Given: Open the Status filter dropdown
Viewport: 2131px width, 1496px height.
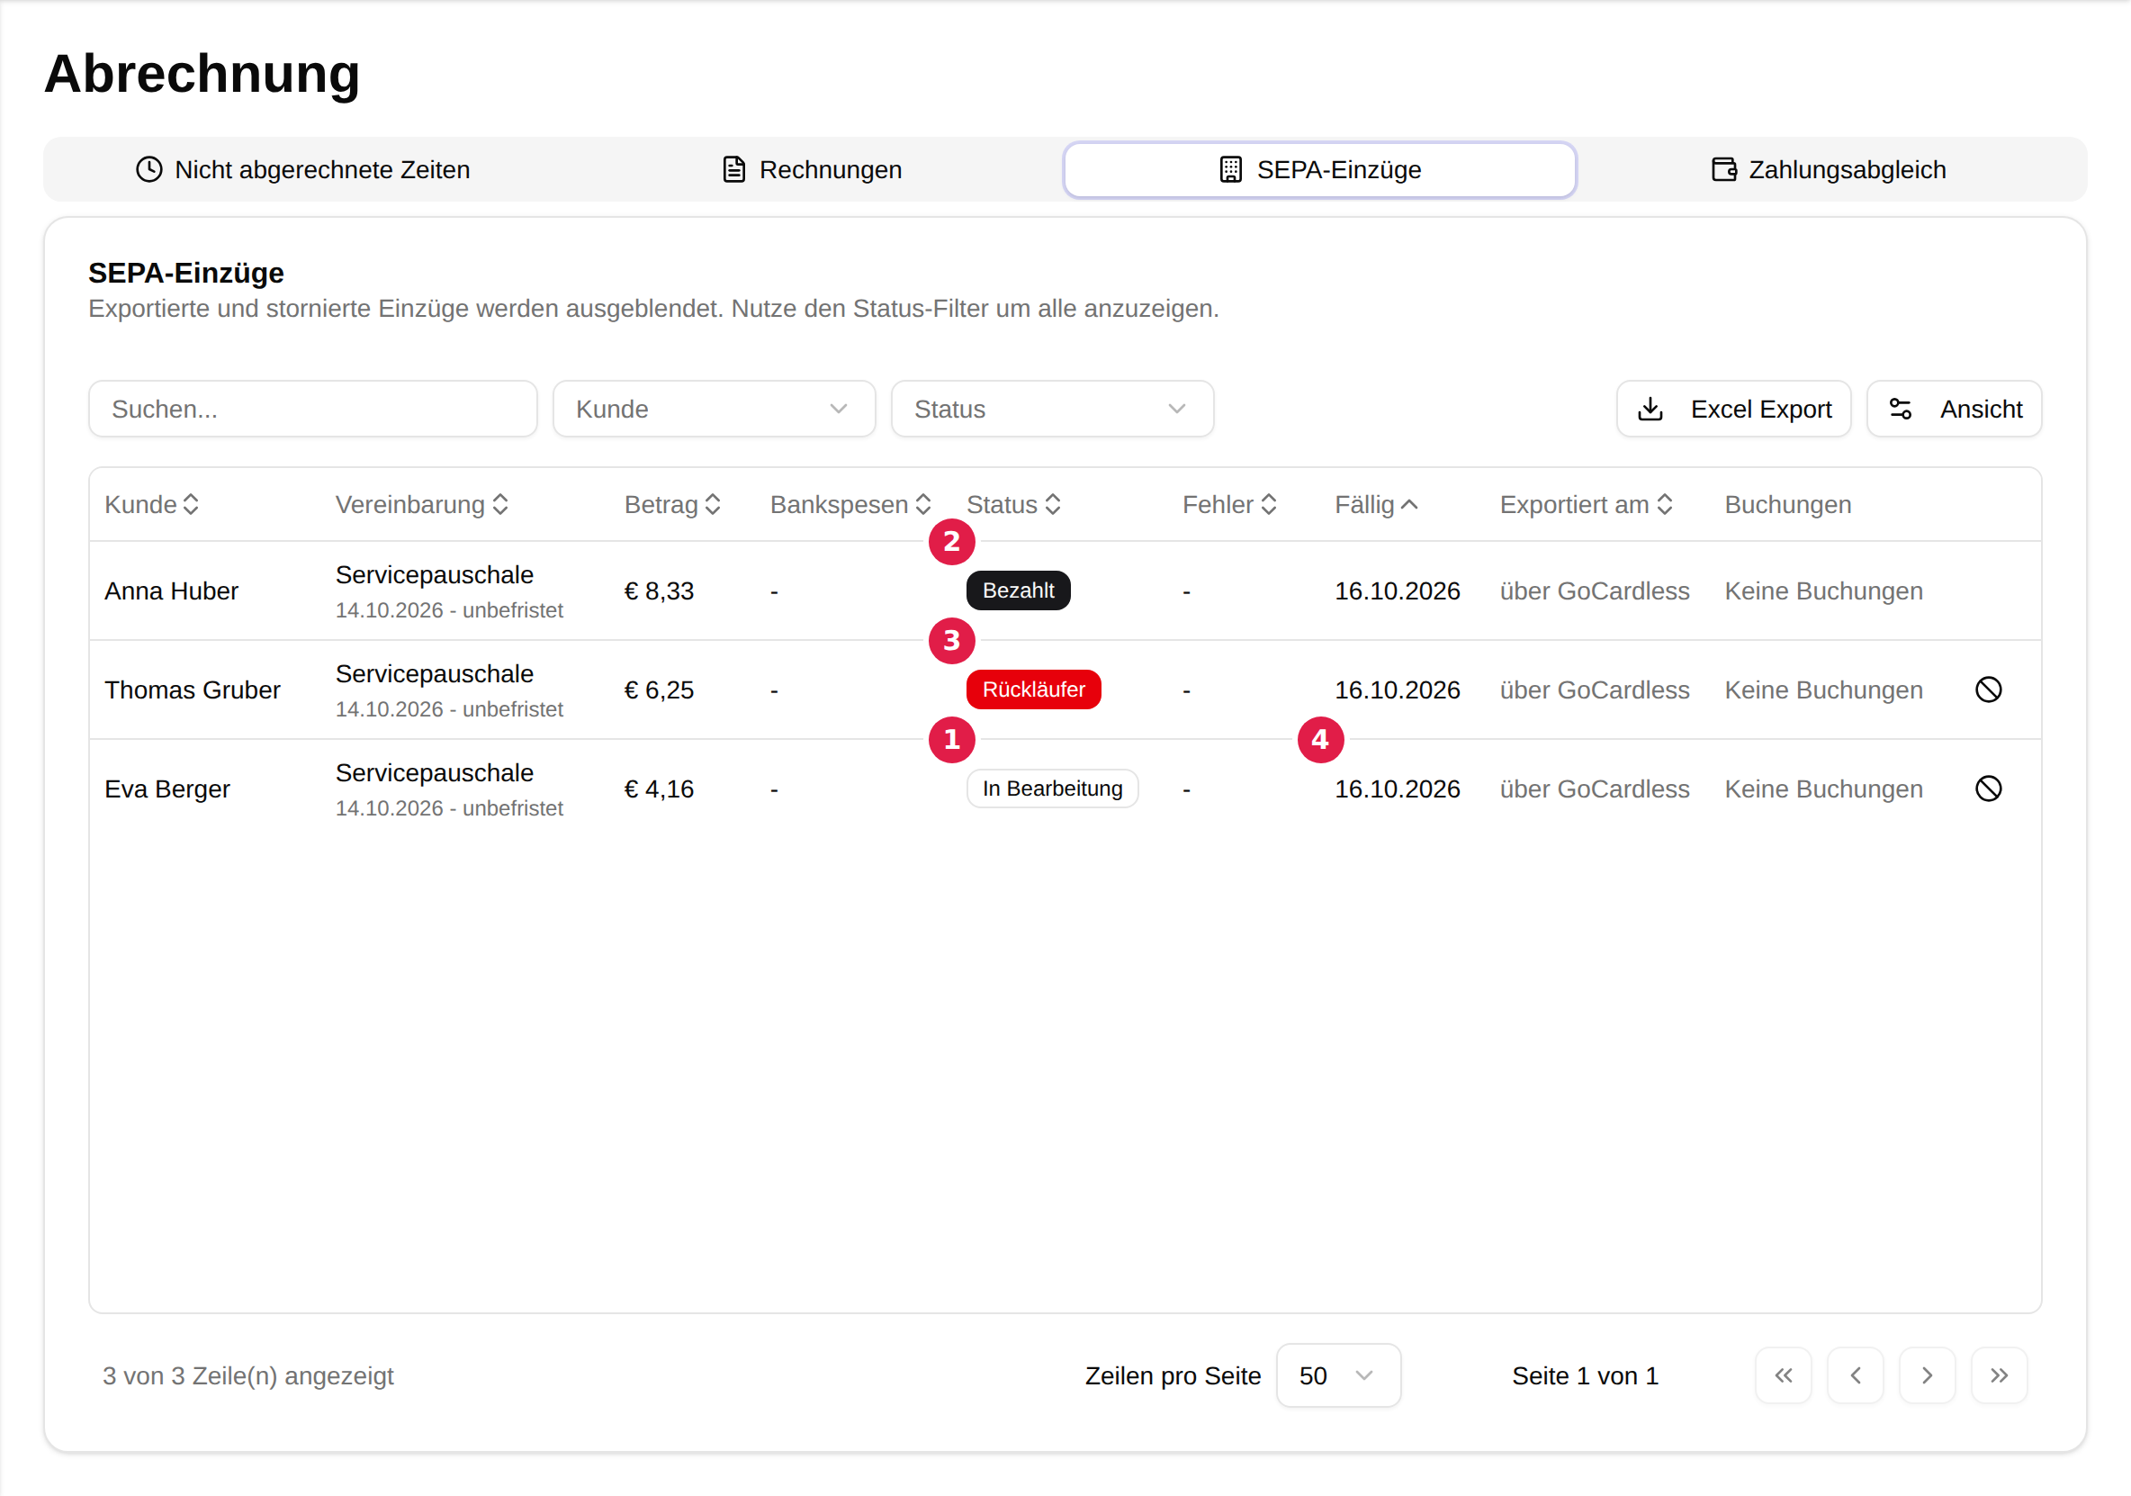Looking at the screenshot, I should pos(1052,409).
